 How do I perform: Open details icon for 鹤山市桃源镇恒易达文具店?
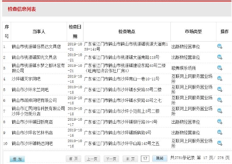click(220, 46)
